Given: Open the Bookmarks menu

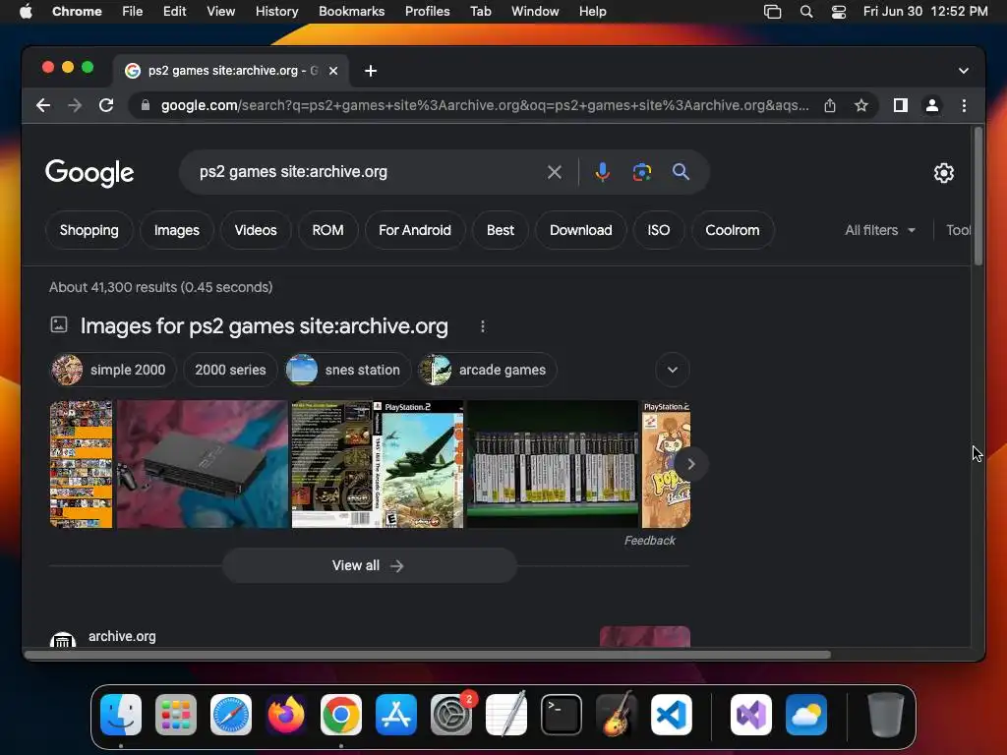Looking at the screenshot, I should point(351,12).
